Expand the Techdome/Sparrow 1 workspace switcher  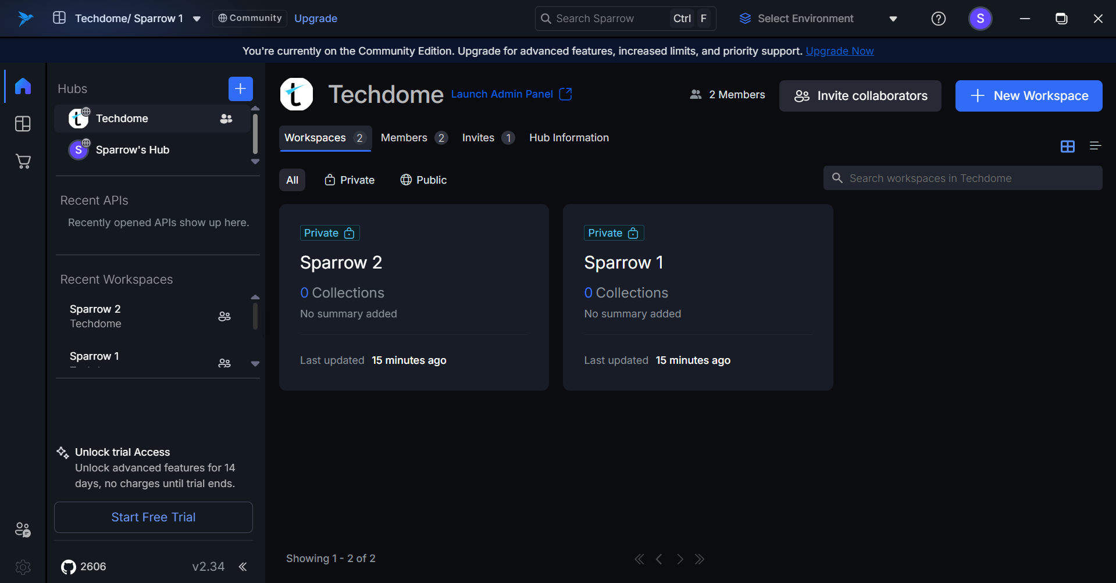tap(197, 19)
